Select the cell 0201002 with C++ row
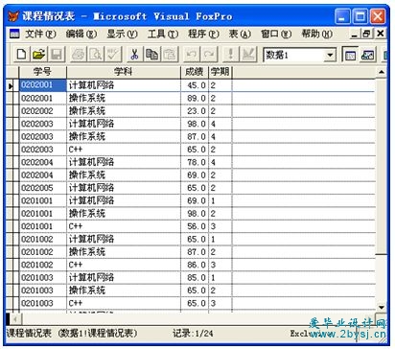 43,265
